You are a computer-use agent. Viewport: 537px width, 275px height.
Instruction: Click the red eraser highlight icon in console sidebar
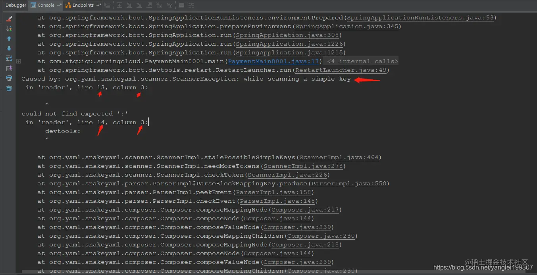9,19
